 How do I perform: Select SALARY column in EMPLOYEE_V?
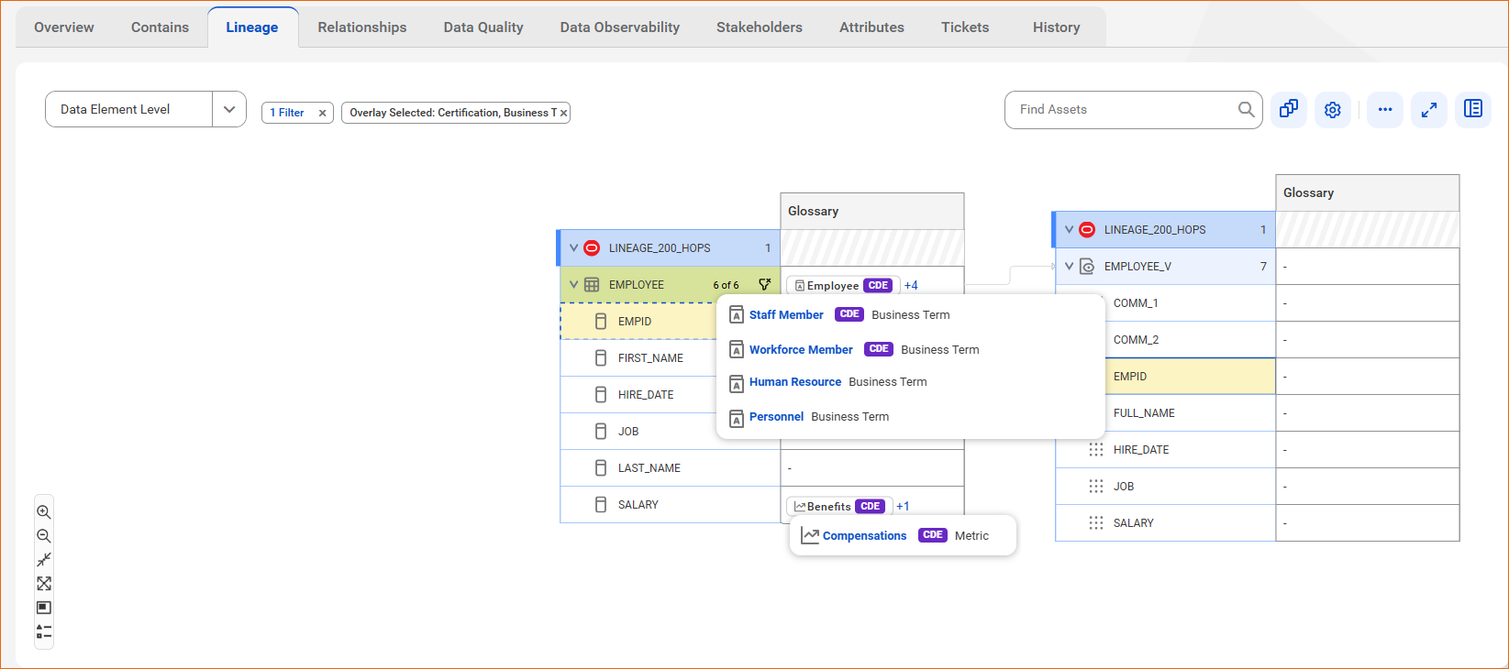click(x=1165, y=522)
